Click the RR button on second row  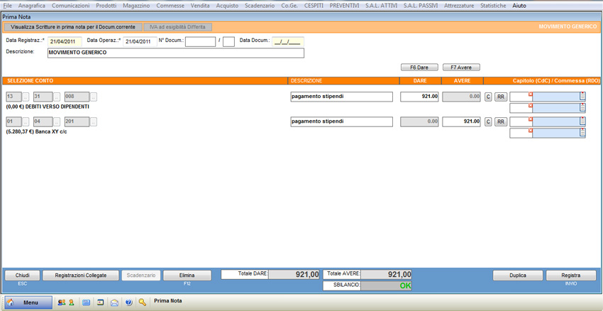[x=501, y=122]
